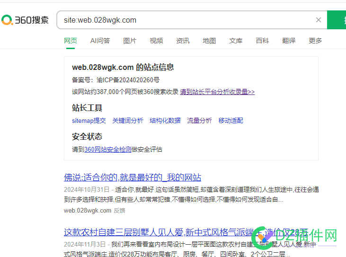Click the web.028wgk.com URL under first result

[88, 211]
